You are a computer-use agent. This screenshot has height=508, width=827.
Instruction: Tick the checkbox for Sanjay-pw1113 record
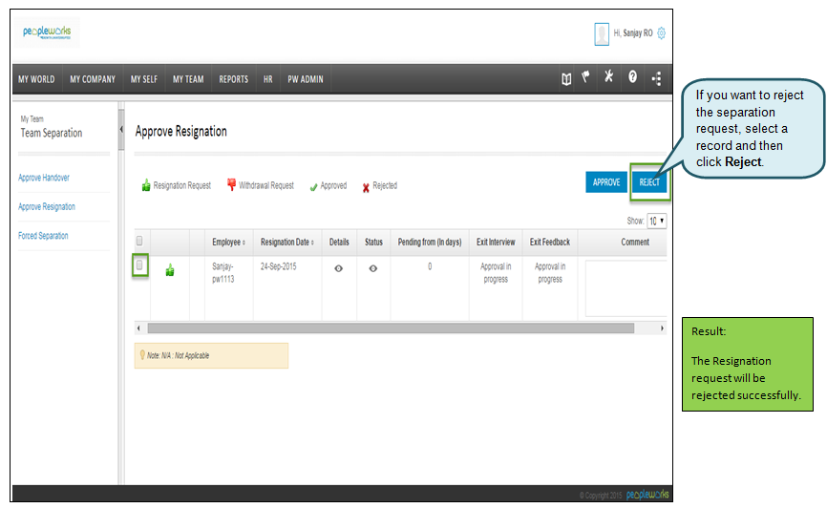139,266
